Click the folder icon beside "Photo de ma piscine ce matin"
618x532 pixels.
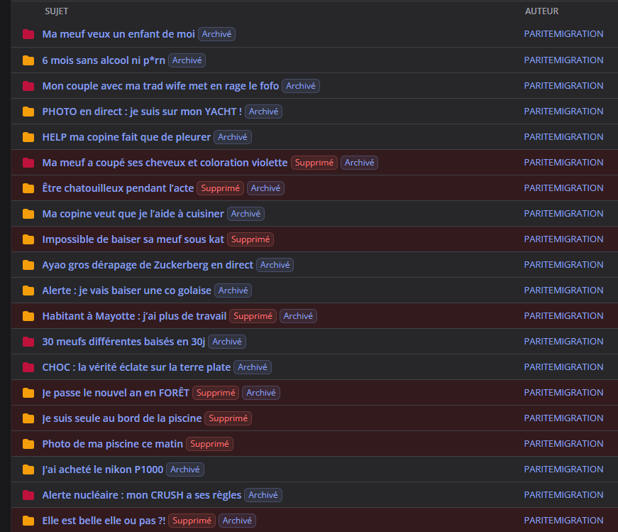click(28, 444)
